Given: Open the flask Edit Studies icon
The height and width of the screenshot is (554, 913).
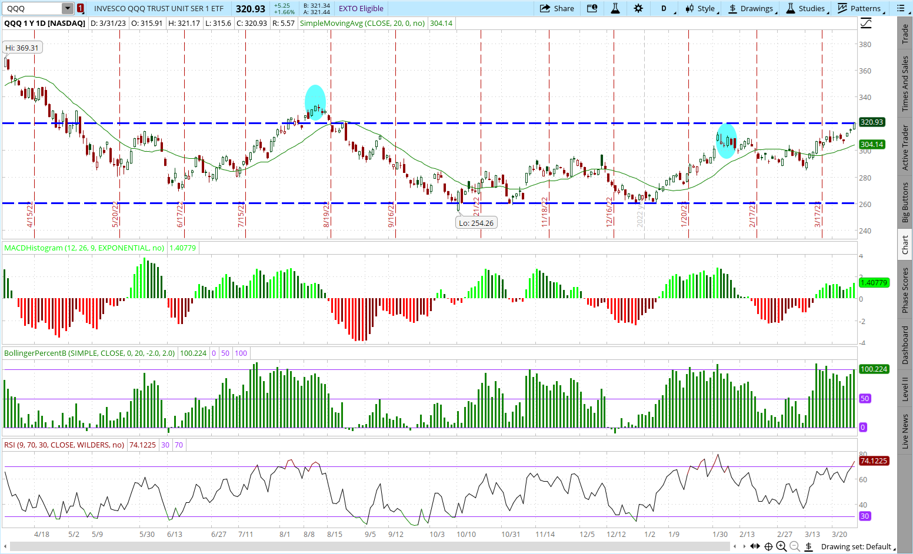Looking at the screenshot, I should pyautogui.click(x=615, y=8).
